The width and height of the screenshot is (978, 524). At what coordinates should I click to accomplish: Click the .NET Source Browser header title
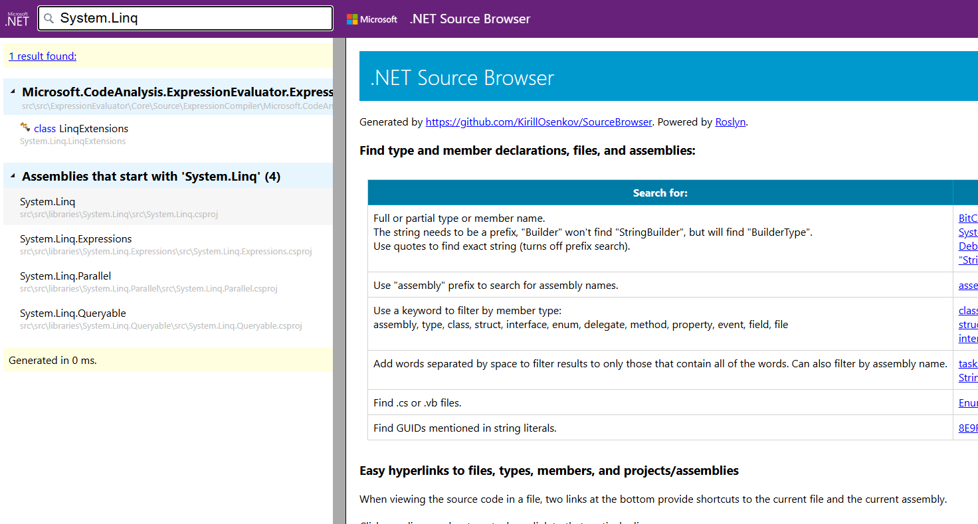pos(470,19)
